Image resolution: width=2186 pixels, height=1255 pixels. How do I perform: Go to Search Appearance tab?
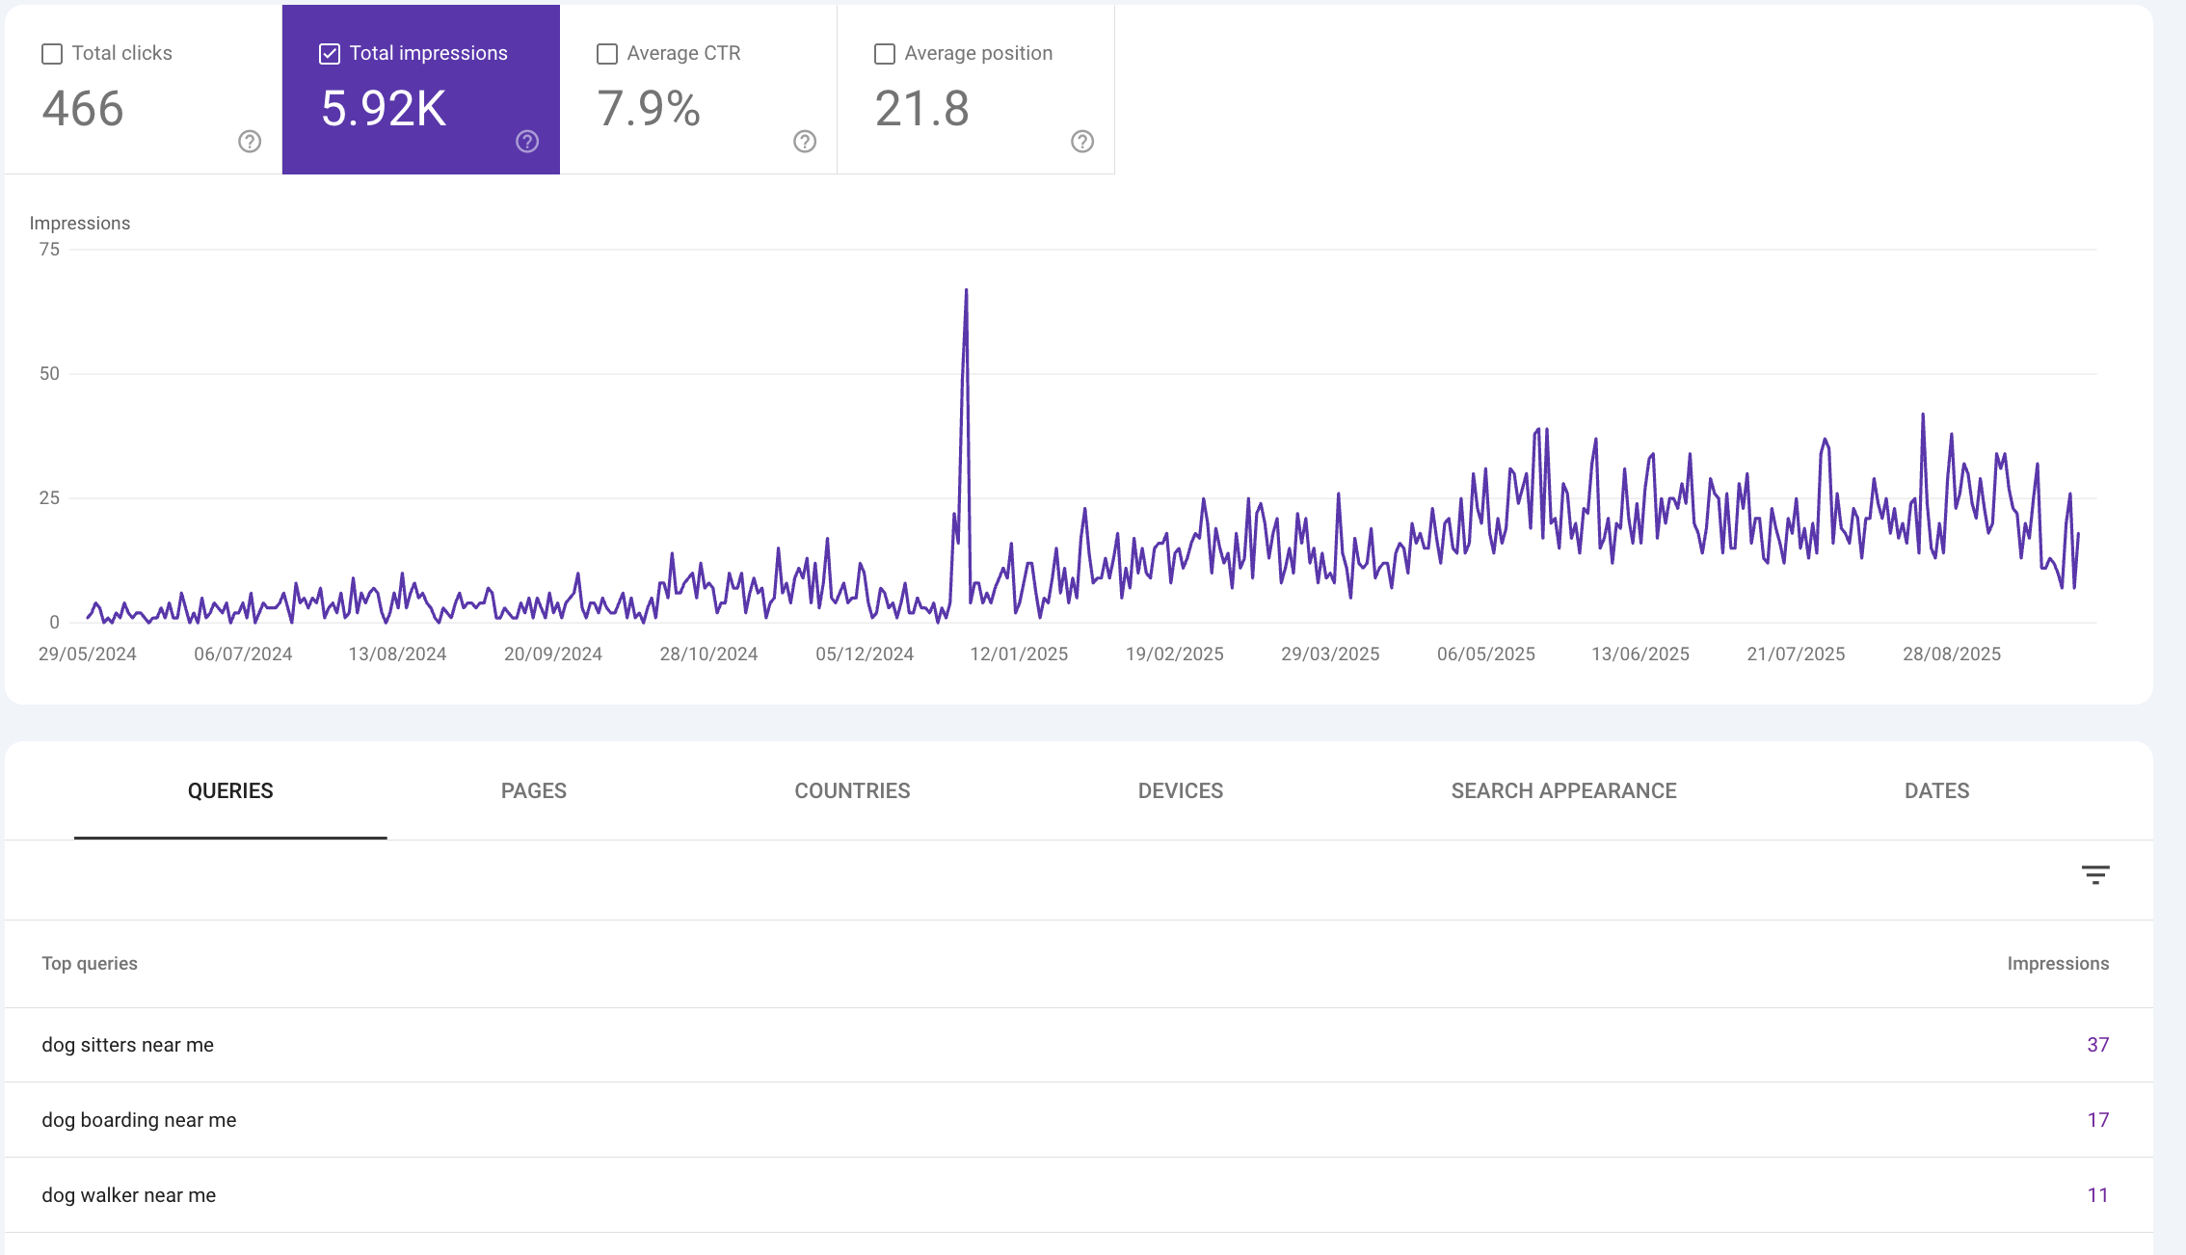point(1563,791)
